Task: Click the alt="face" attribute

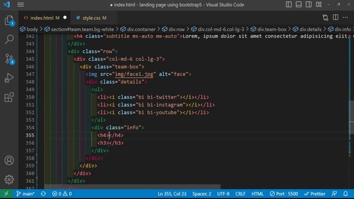Action: [x=174, y=74]
